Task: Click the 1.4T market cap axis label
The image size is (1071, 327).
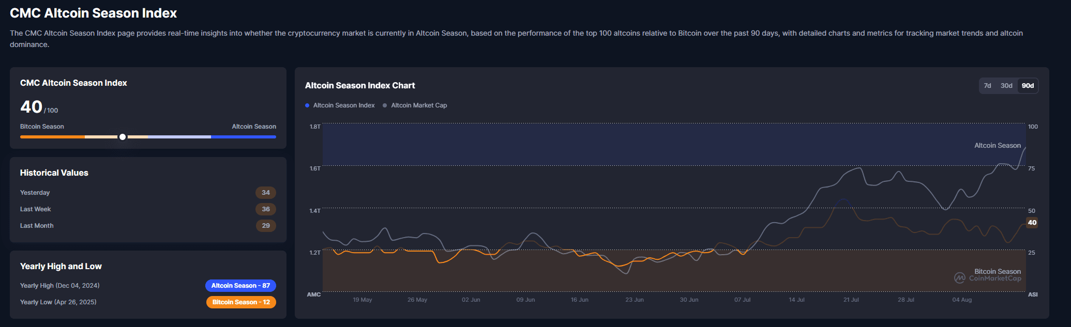Action: click(315, 211)
